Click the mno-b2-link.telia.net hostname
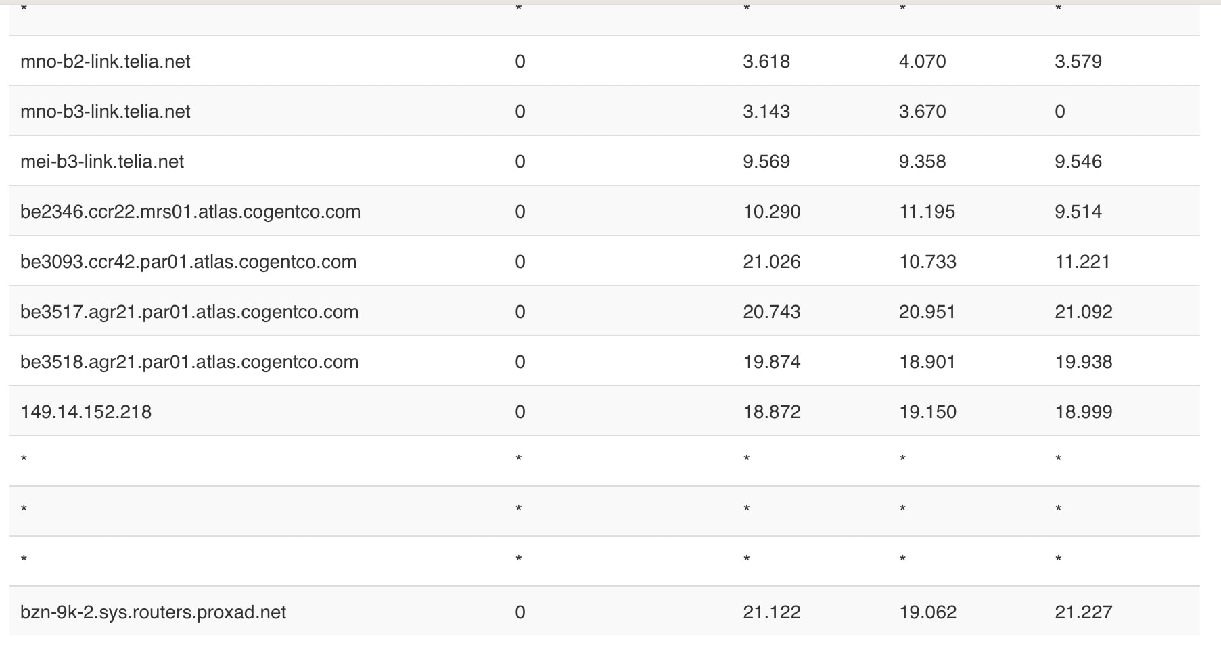The height and width of the screenshot is (655, 1221). [106, 62]
